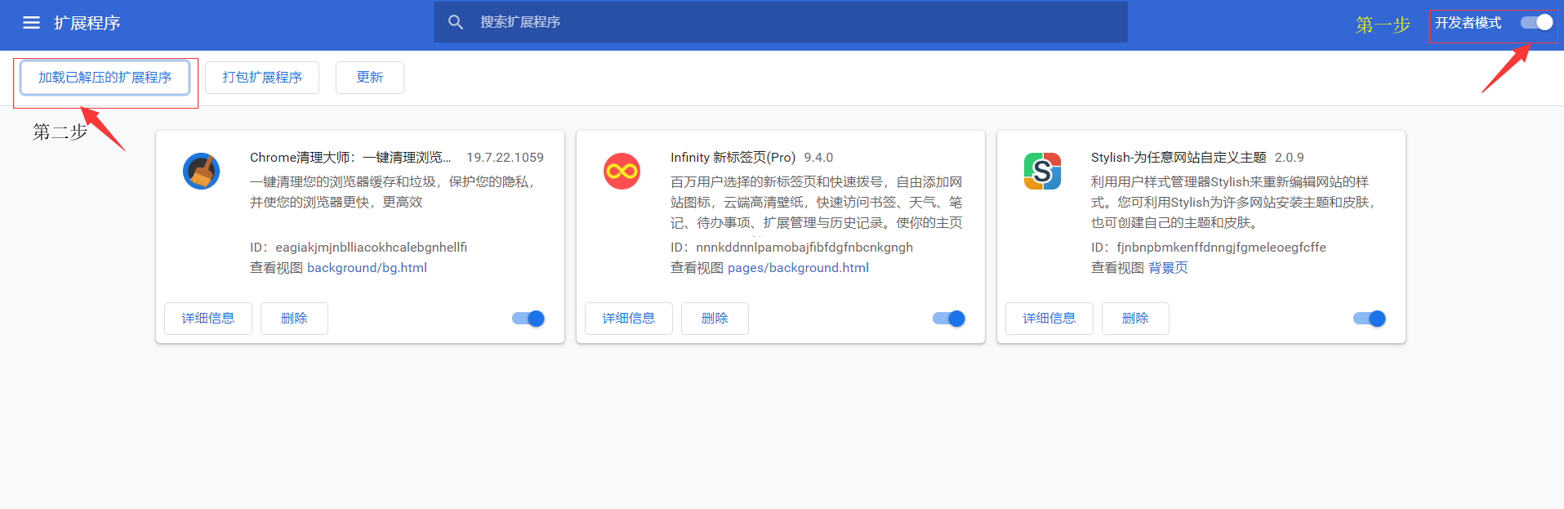Open the hamburger main menu
This screenshot has height=509, width=1564.
pos(31,23)
